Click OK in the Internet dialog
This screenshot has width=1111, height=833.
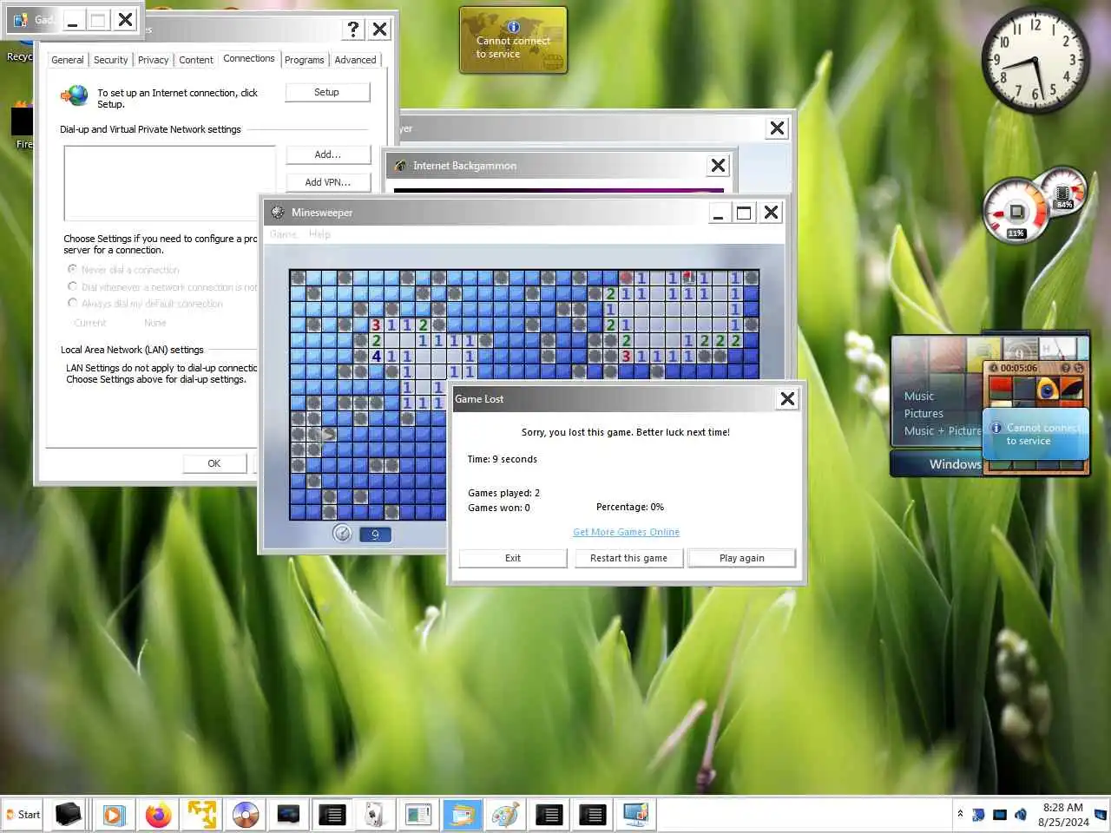214,463
